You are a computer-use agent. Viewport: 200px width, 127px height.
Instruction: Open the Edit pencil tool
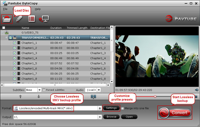click(x=19, y=19)
